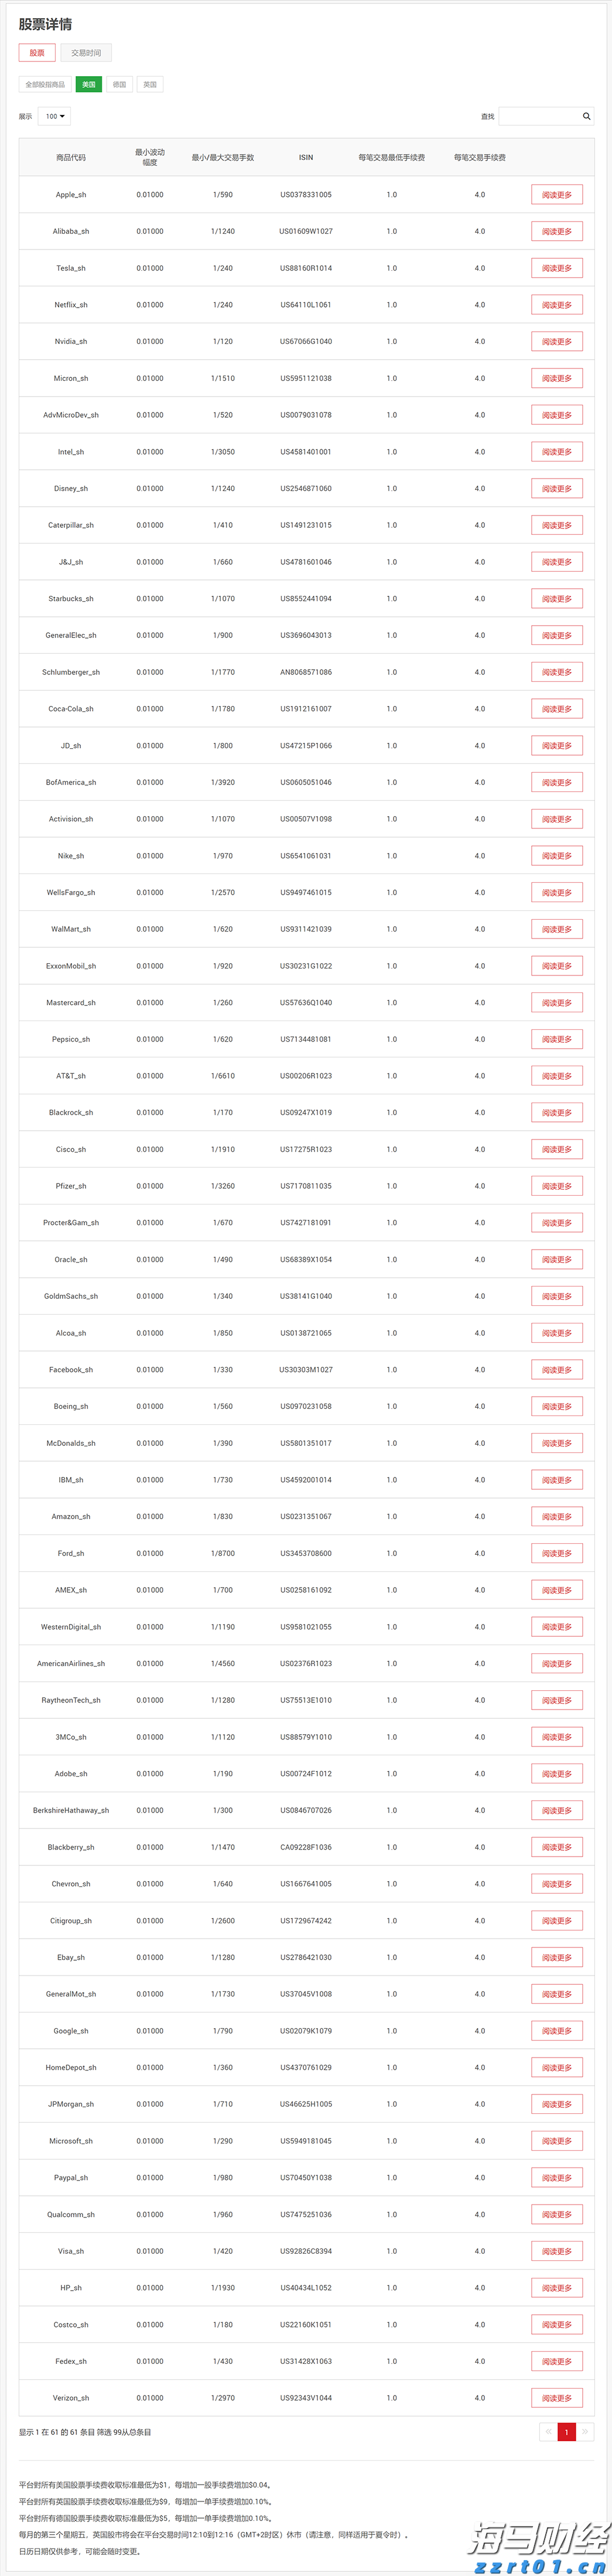Open 阅读更多 for Google_sh
Screen dimensions: 612x2576
click(557, 2030)
